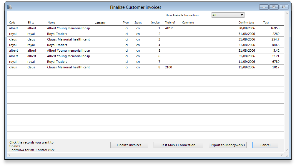Click the Finalize invoices button

click(x=129, y=145)
